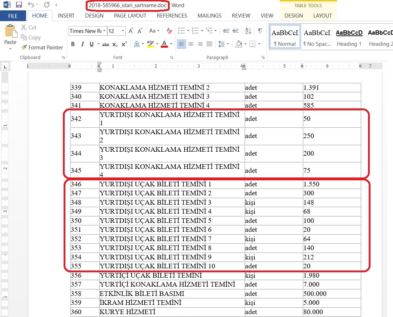Increase the paragraph indent

235,31
